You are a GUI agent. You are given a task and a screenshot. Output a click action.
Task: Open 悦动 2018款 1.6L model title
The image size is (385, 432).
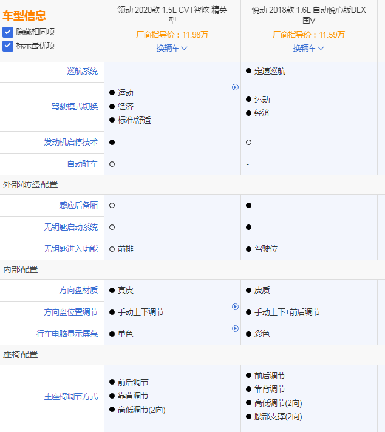click(308, 15)
